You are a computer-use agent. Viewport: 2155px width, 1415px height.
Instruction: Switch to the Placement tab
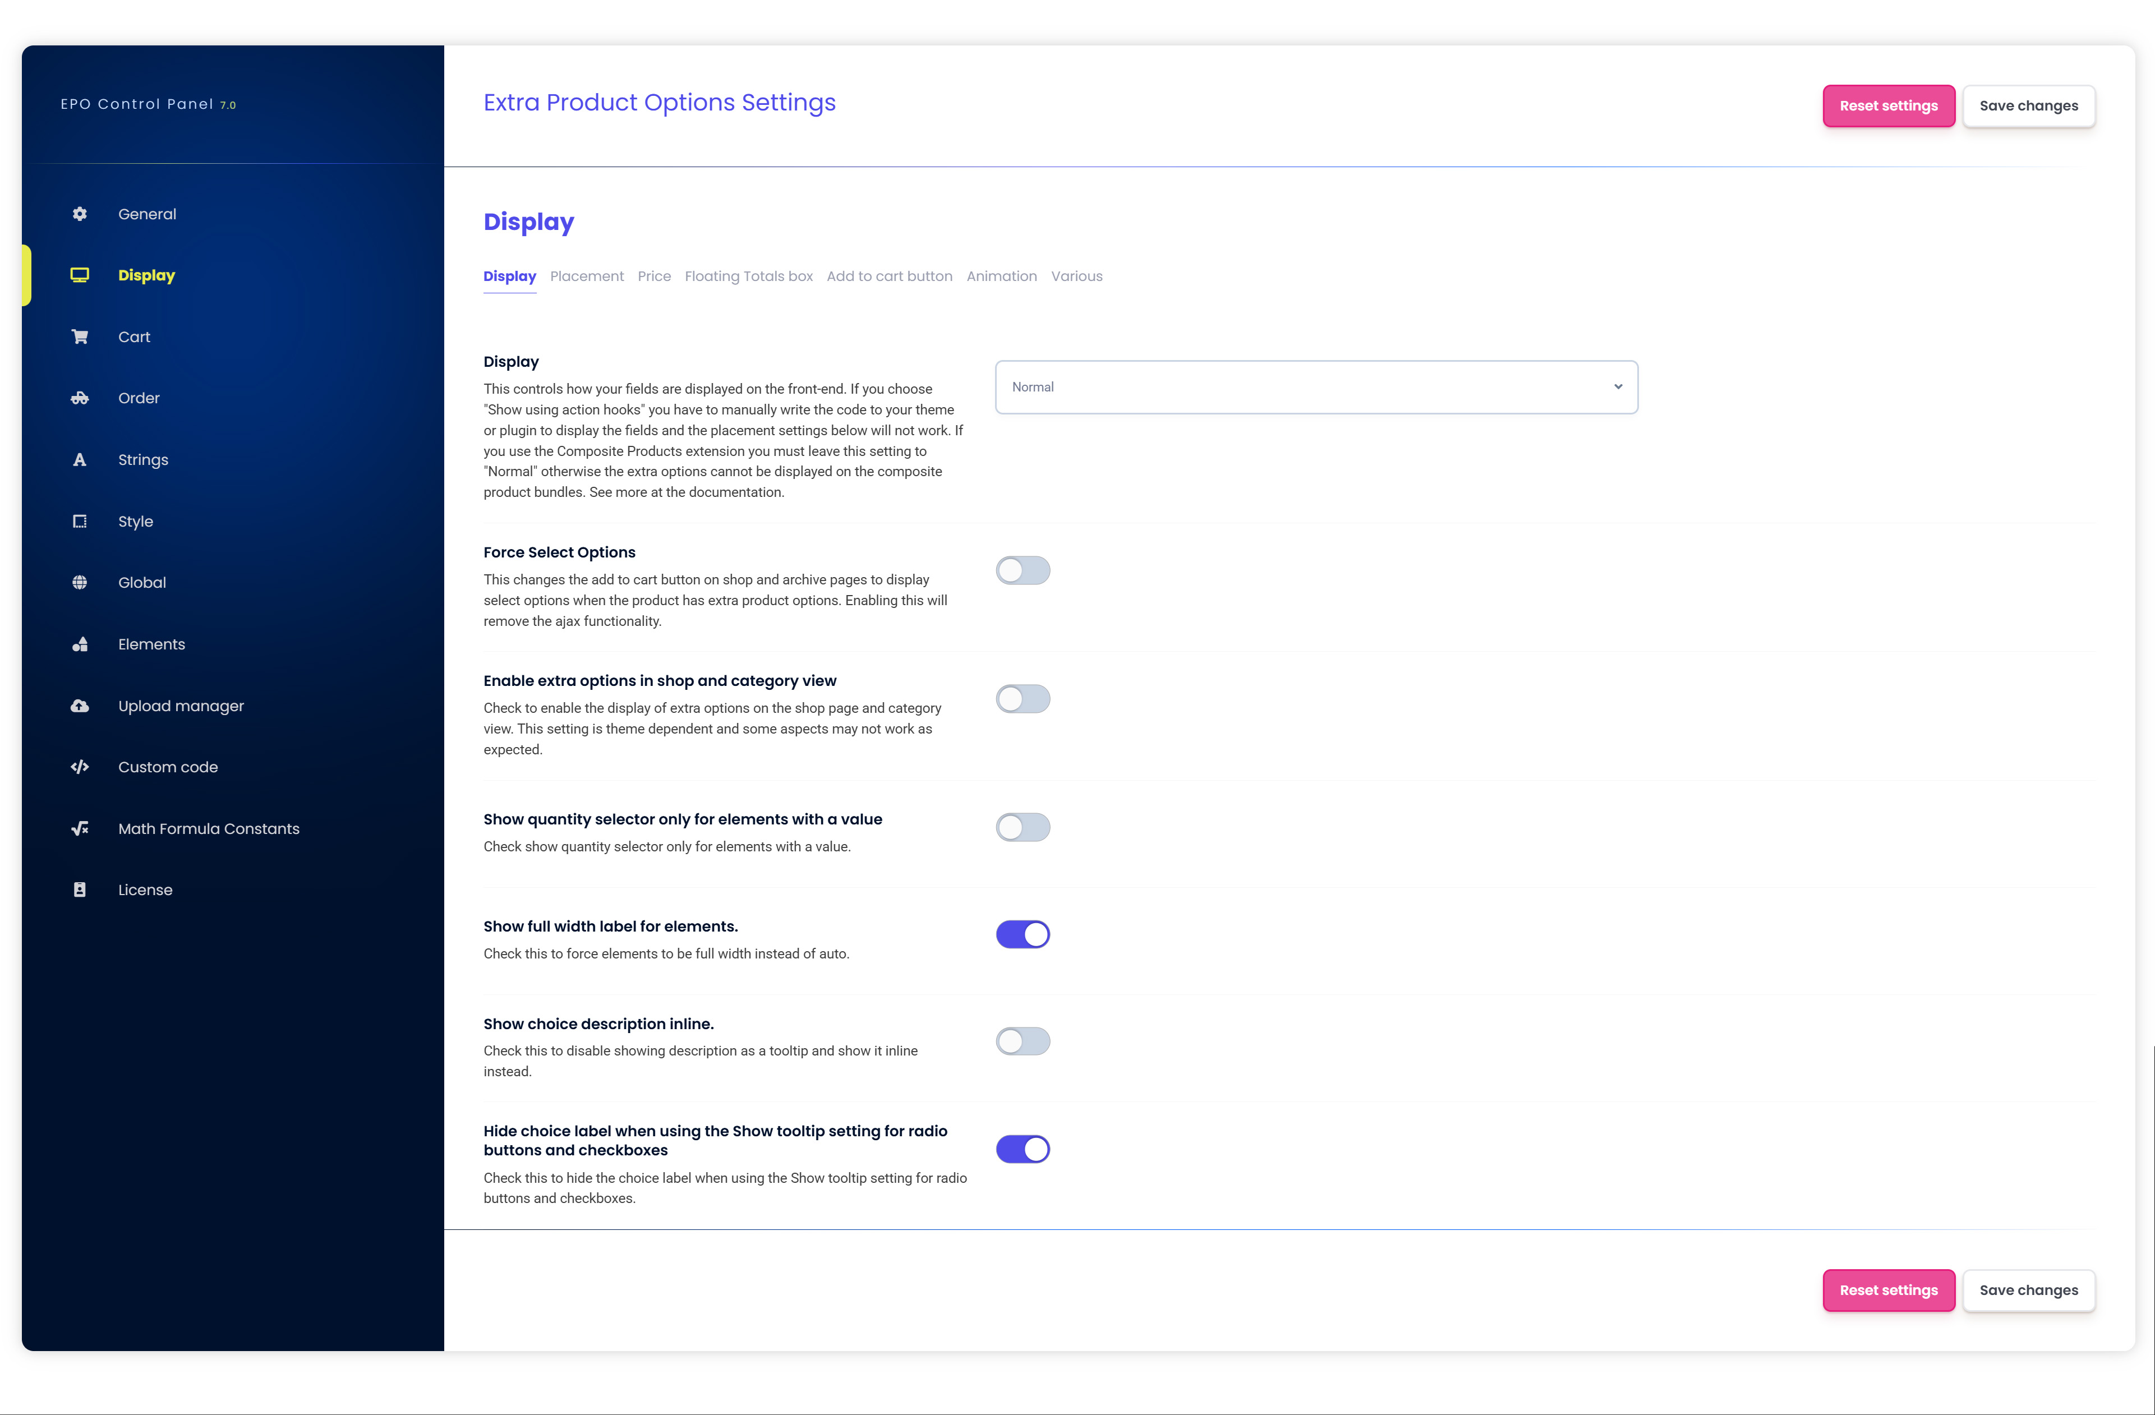pos(587,276)
